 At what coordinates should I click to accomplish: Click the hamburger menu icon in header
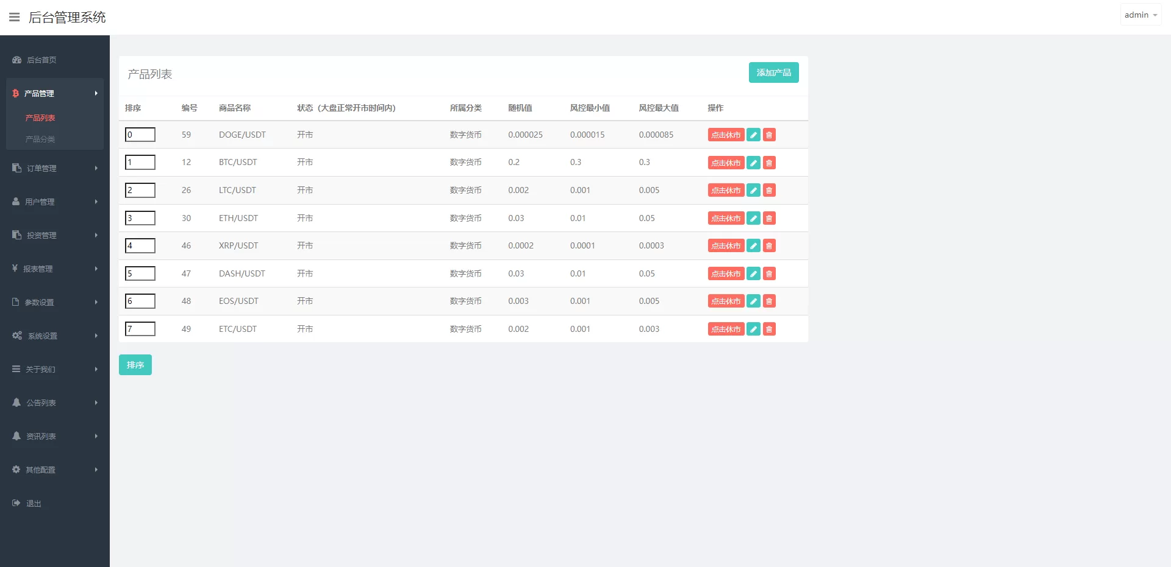(x=15, y=17)
